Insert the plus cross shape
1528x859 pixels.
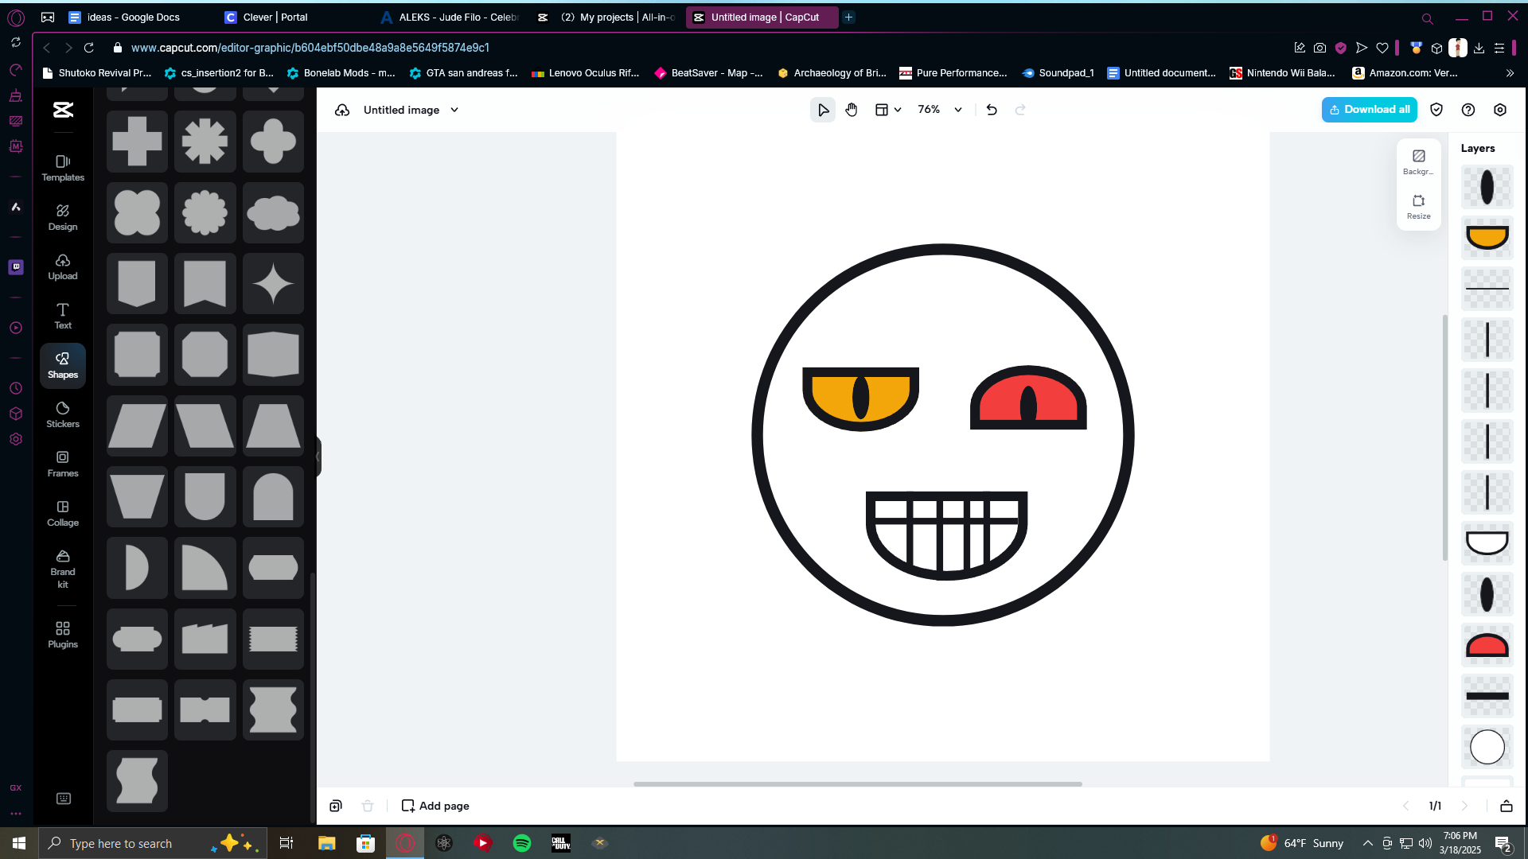point(137,142)
